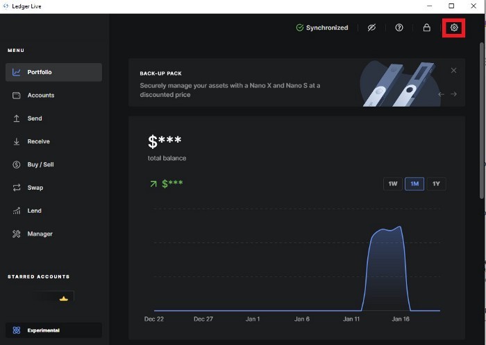Click the Portfolio chart icon
This screenshot has width=486, height=345.
17,72
